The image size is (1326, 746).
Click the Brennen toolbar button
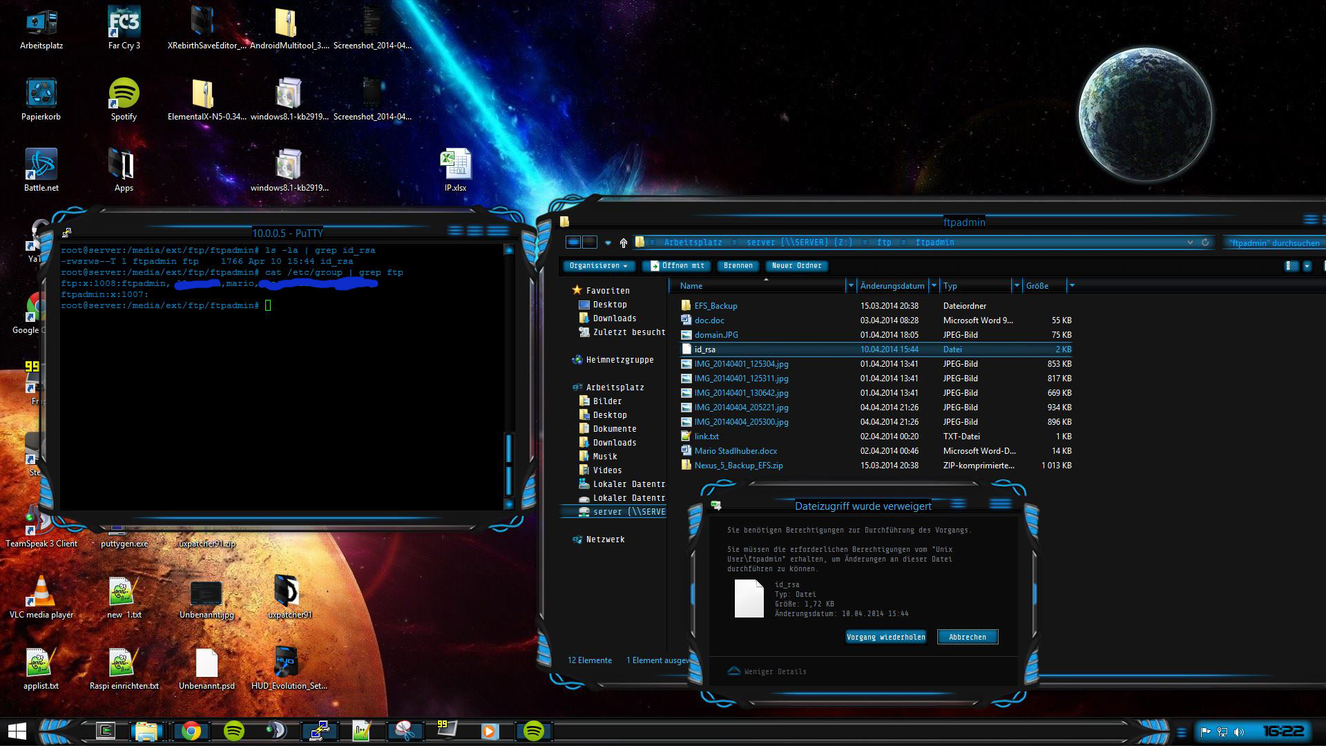click(738, 266)
